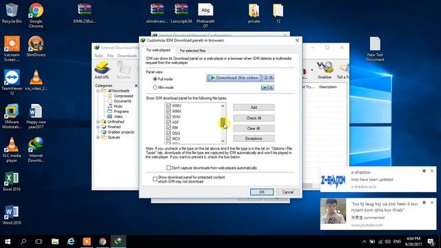441x248 pixels.
Task: Open Chrome from the taskbar
Action: (x=103, y=241)
